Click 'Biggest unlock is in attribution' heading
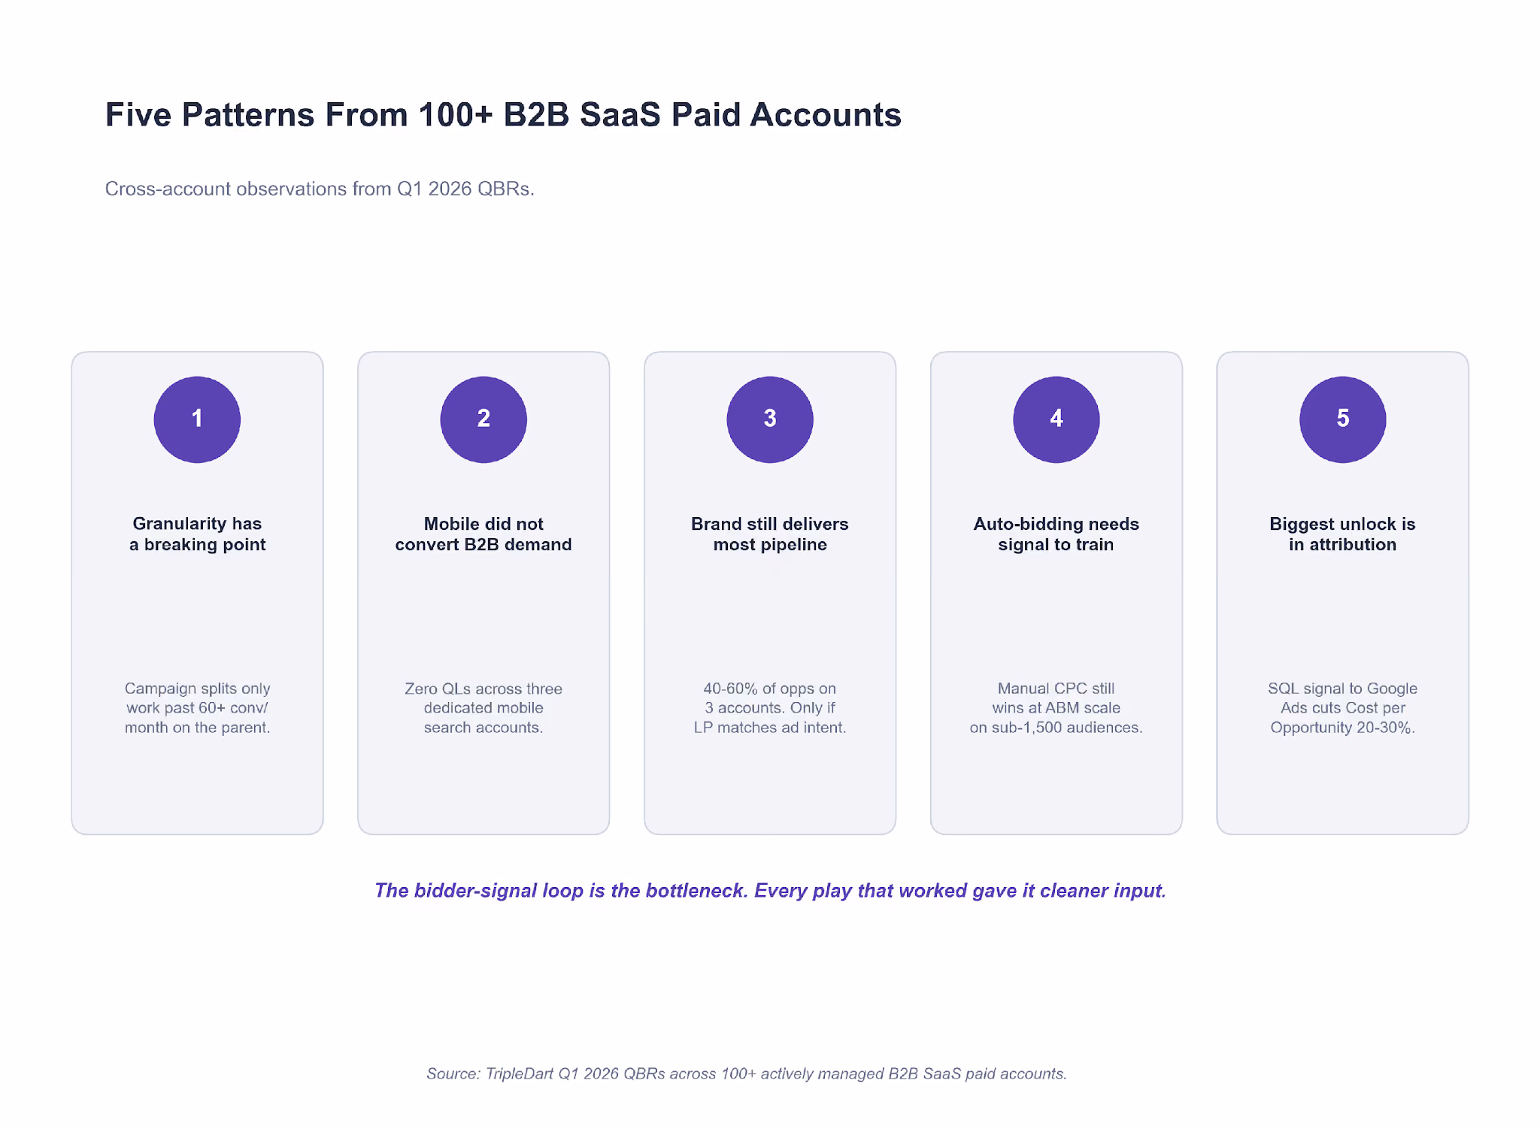The image size is (1540, 1129). [1343, 534]
